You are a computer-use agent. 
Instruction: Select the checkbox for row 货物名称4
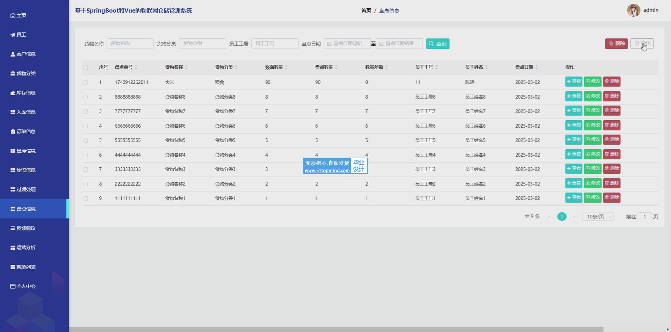(x=86, y=155)
